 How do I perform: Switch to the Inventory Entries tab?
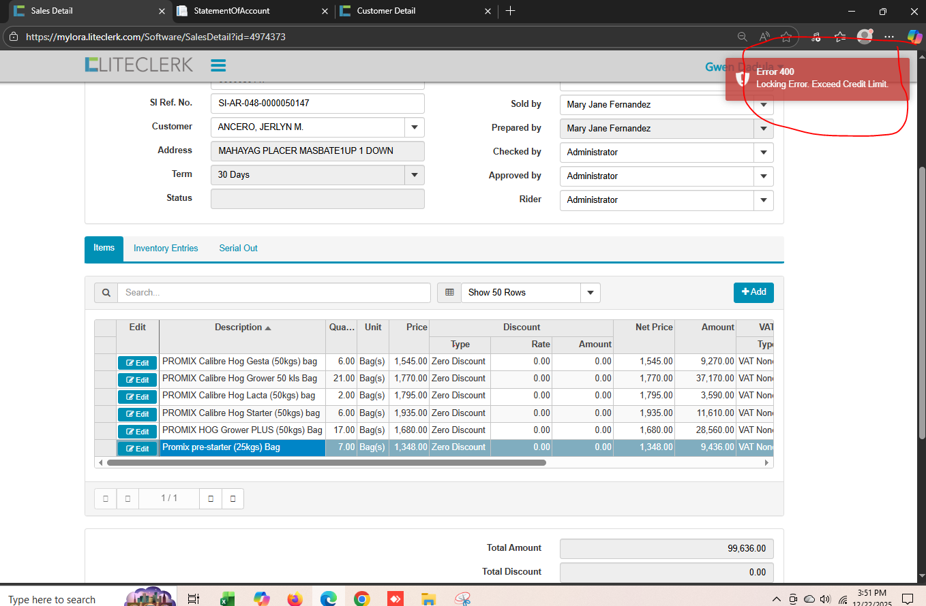(166, 249)
